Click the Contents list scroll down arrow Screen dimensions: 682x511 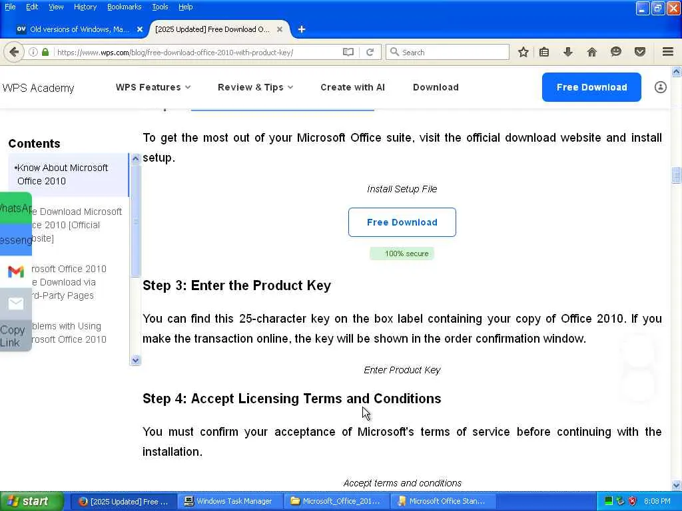coord(135,360)
